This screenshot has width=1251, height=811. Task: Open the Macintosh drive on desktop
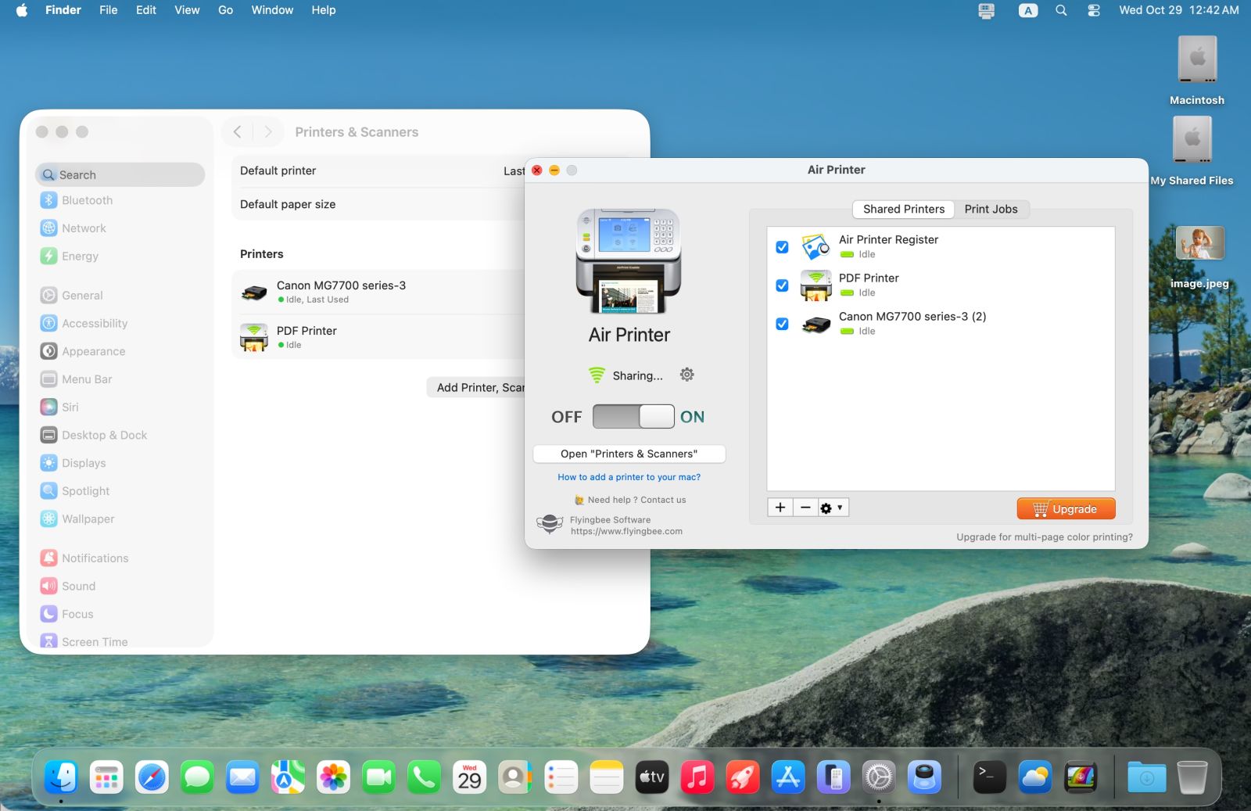(1196, 60)
